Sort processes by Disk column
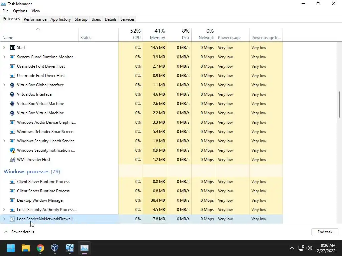This screenshot has width=342, height=256. point(179,35)
